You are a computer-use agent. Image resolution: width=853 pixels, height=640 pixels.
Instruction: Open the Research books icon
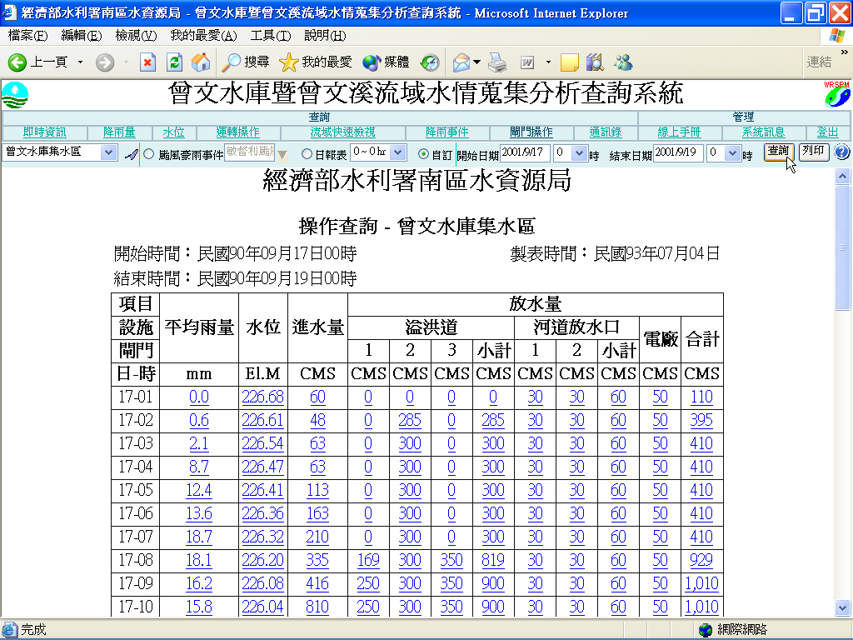[595, 62]
